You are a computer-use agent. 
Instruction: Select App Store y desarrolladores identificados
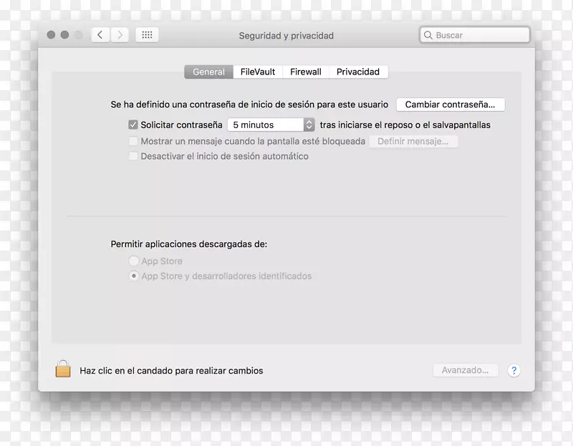(x=133, y=276)
